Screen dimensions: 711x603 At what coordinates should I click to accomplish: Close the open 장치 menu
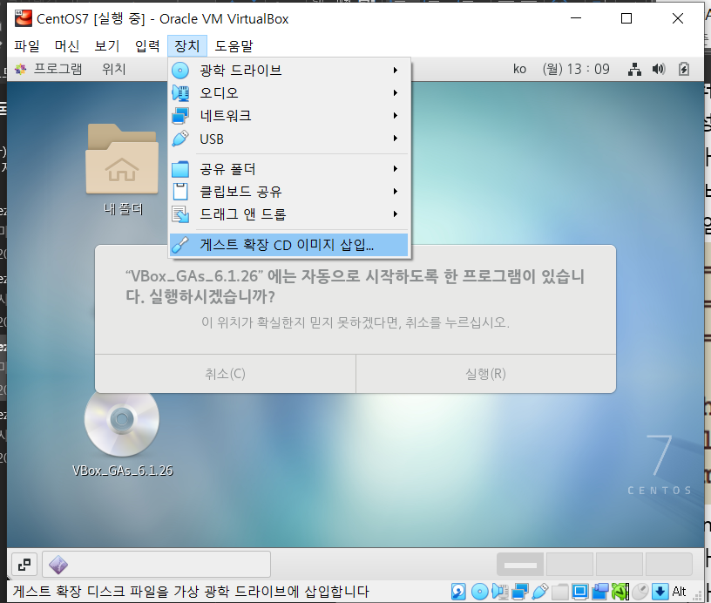[x=186, y=46]
